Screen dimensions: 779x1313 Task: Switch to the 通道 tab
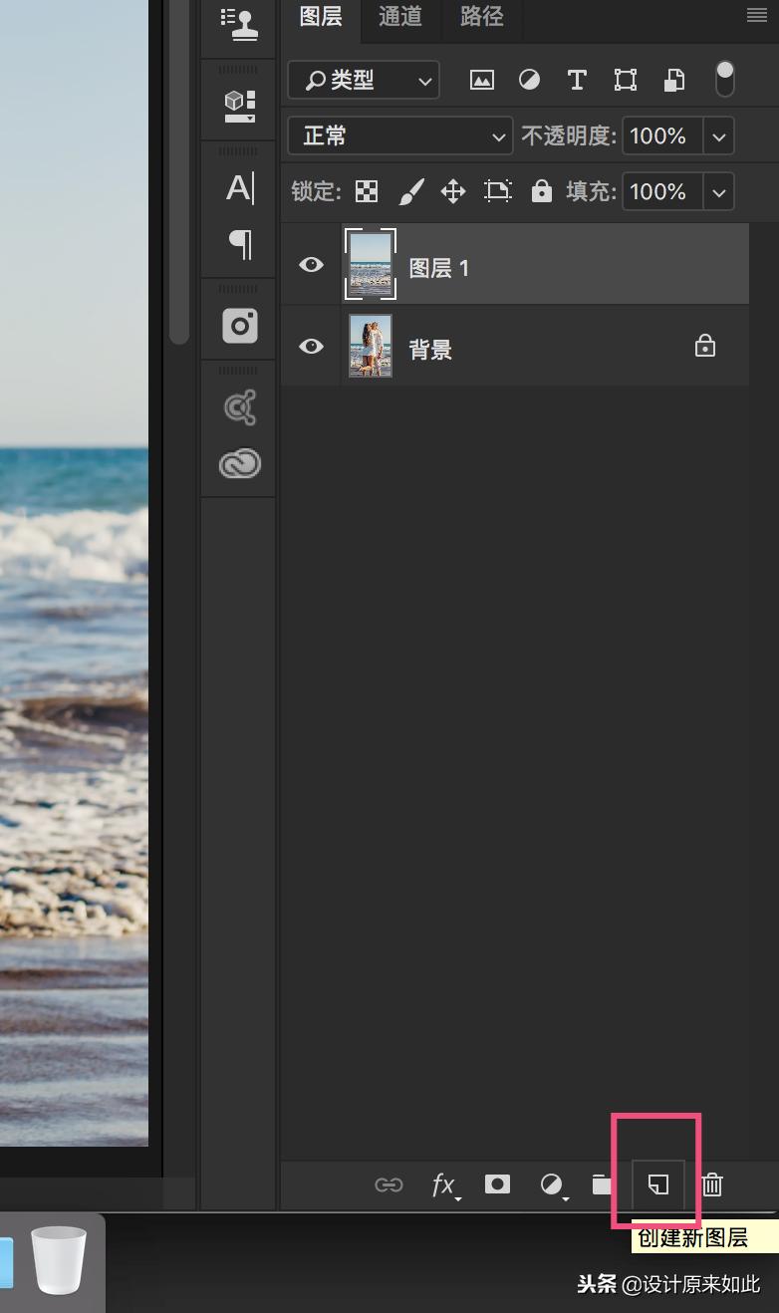click(400, 17)
